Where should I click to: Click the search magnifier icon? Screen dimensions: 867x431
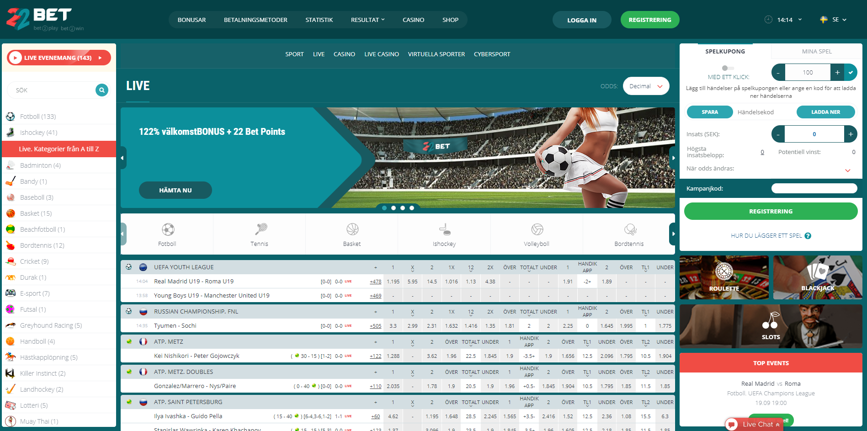(102, 90)
